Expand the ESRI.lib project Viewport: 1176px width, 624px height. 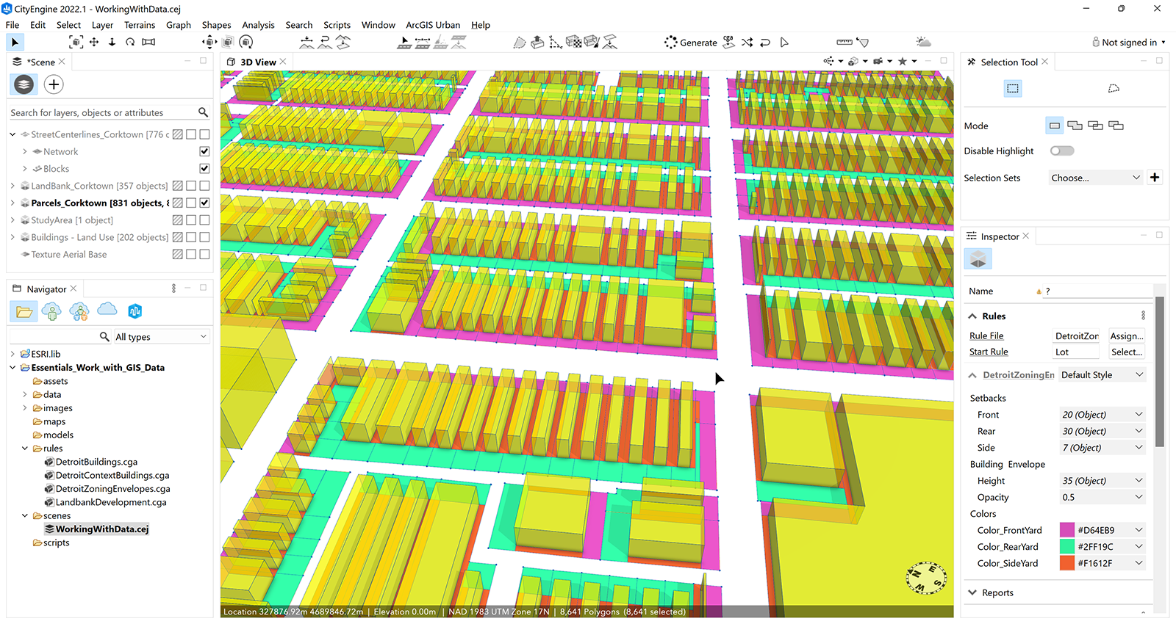pyautogui.click(x=12, y=354)
